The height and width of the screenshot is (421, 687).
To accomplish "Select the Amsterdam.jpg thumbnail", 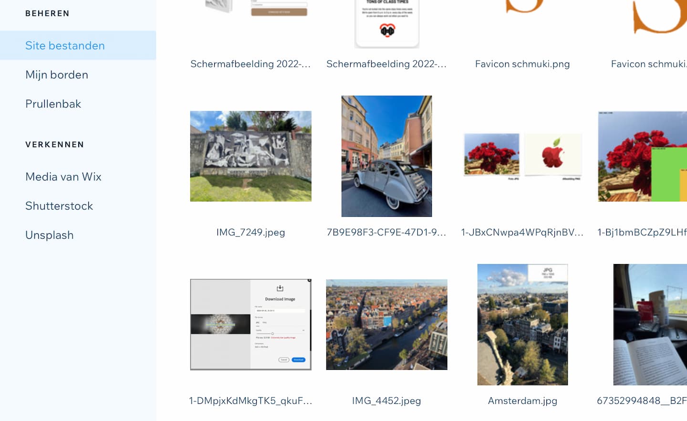I will (522, 325).
